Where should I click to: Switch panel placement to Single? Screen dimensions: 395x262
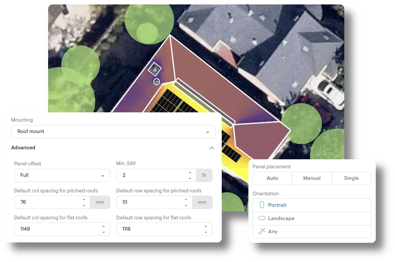click(x=351, y=178)
